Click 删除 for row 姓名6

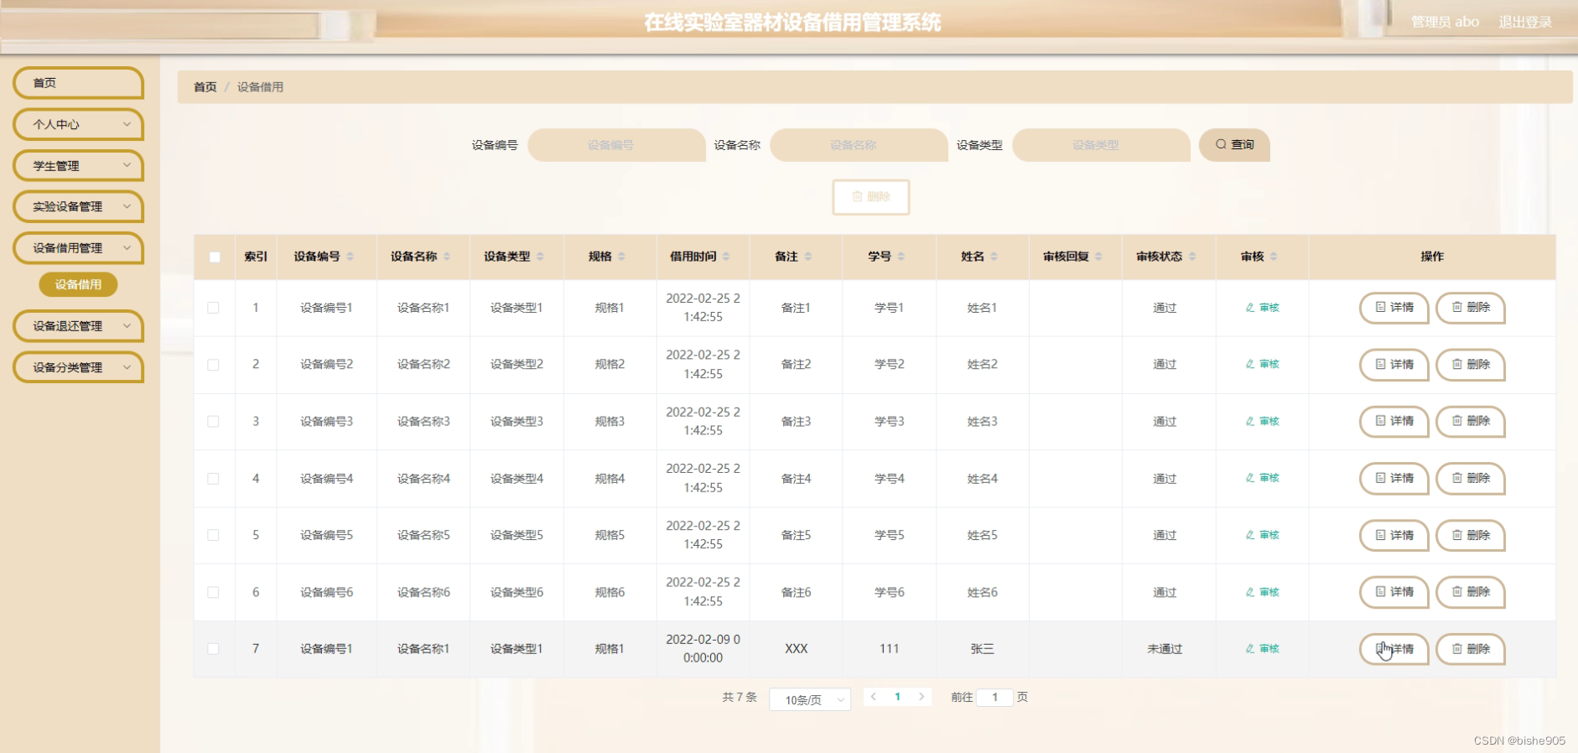[1471, 592]
